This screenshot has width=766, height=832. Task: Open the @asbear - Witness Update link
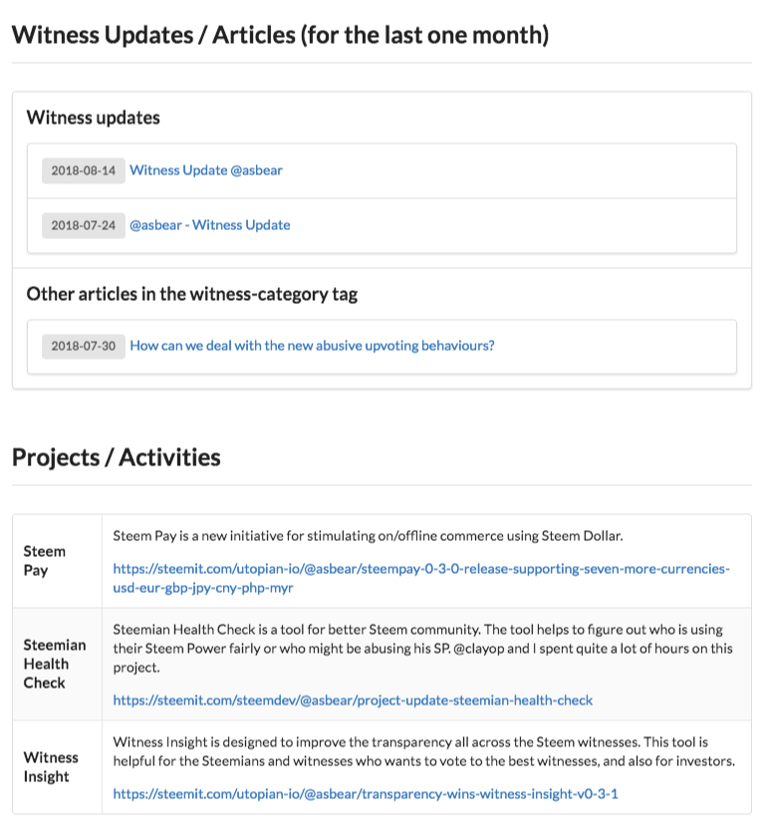coord(209,225)
